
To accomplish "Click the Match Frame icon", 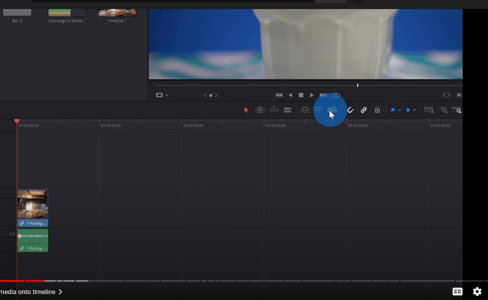I will coord(447,95).
